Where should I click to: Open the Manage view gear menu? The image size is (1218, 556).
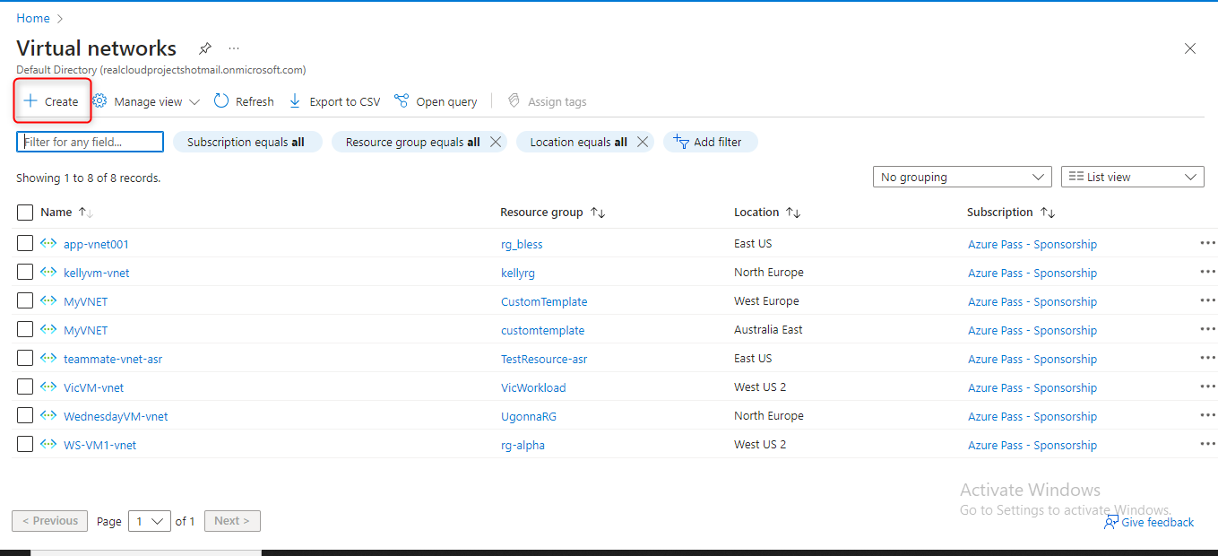point(146,101)
